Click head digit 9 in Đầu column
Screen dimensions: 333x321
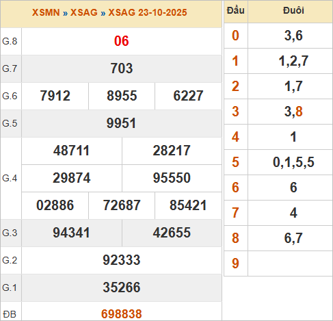tap(235, 264)
